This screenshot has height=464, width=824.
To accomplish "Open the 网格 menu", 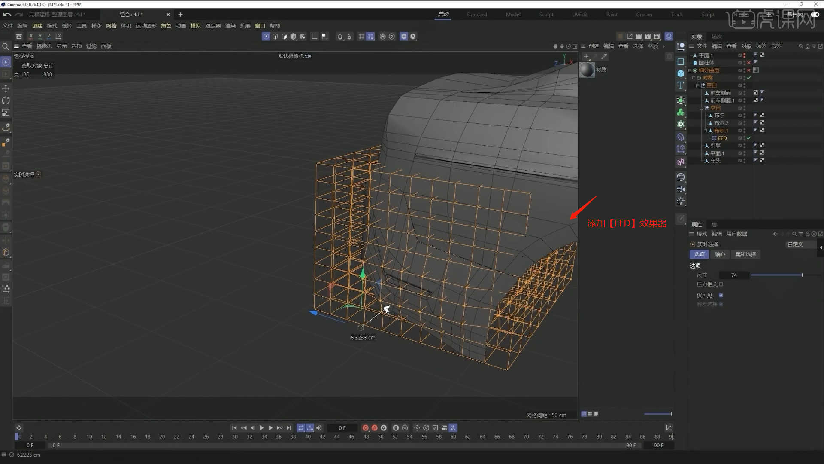I will 111,26.
